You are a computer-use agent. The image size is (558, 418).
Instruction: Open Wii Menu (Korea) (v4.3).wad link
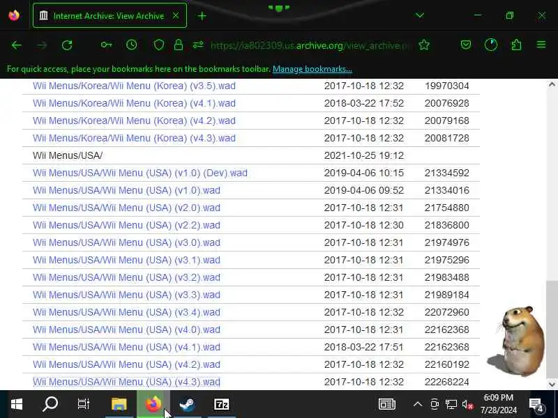tap(134, 138)
